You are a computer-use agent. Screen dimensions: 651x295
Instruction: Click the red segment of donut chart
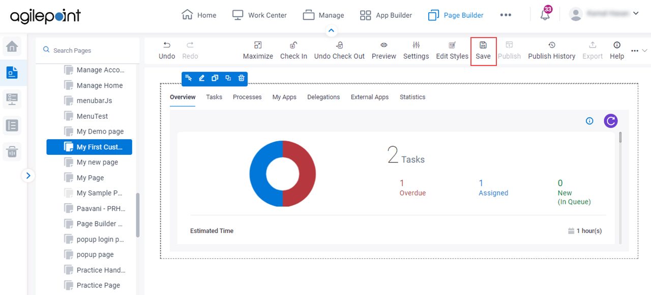pyautogui.click(x=306, y=174)
